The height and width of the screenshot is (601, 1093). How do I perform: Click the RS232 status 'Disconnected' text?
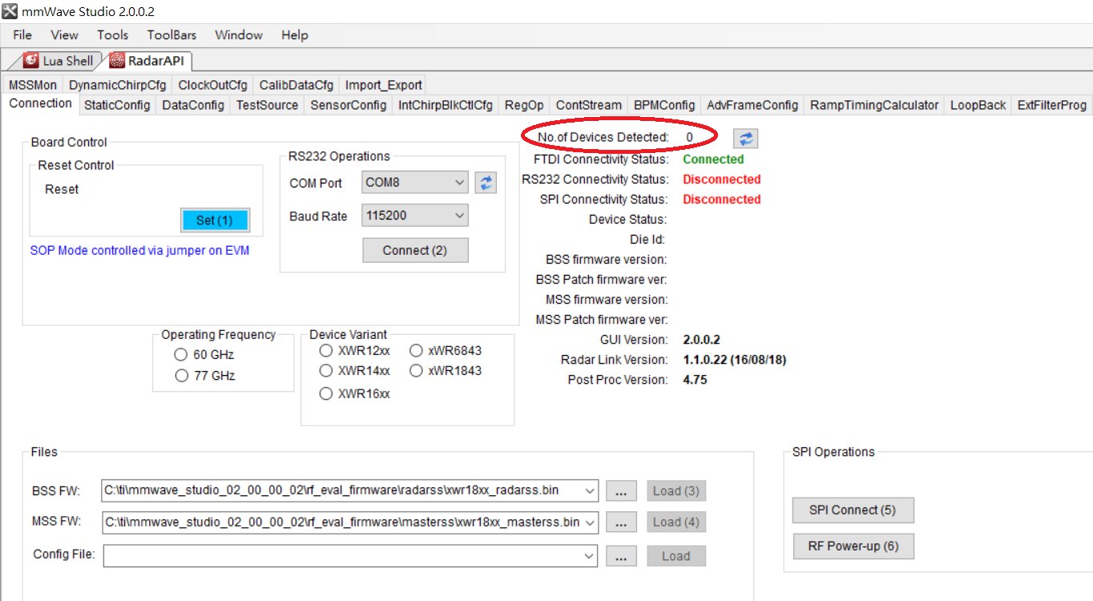pos(722,179)
